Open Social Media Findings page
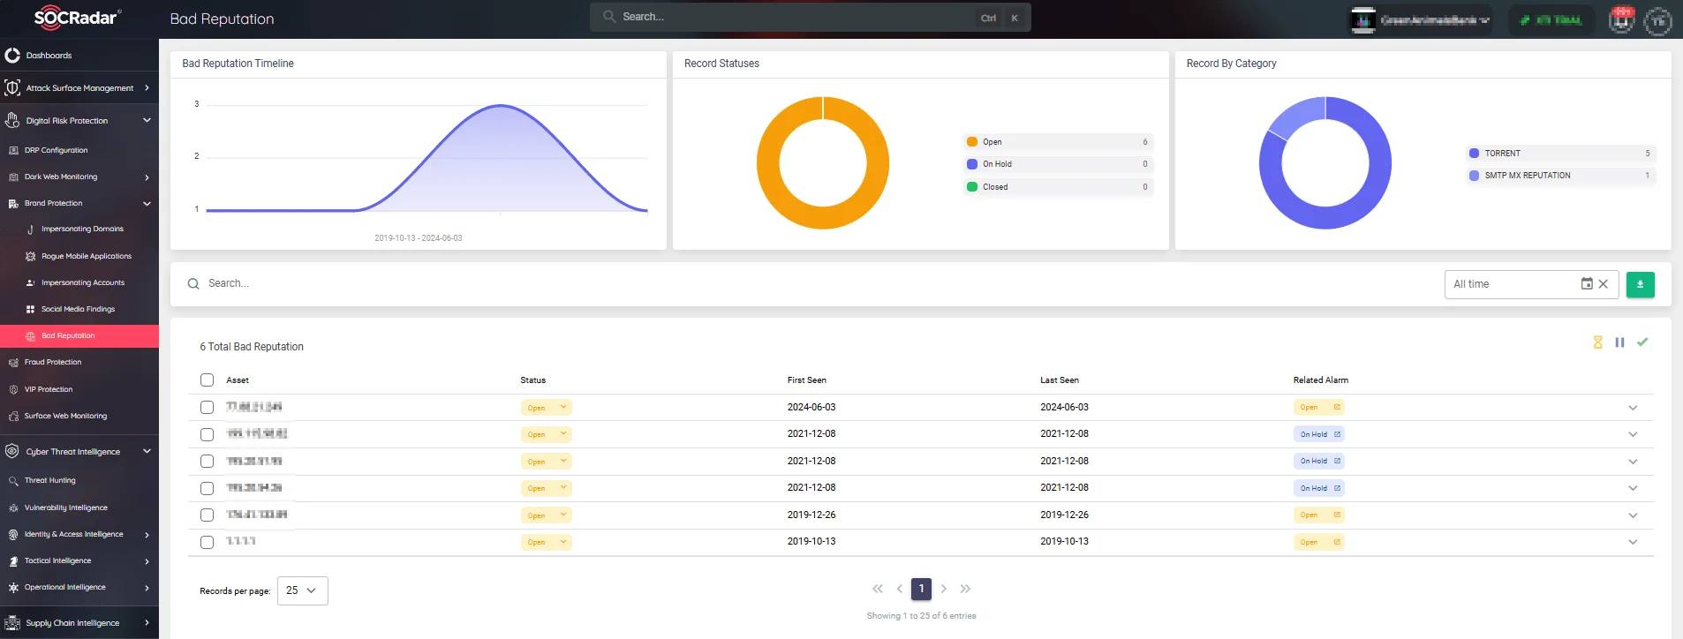 (x=79, y=309)
